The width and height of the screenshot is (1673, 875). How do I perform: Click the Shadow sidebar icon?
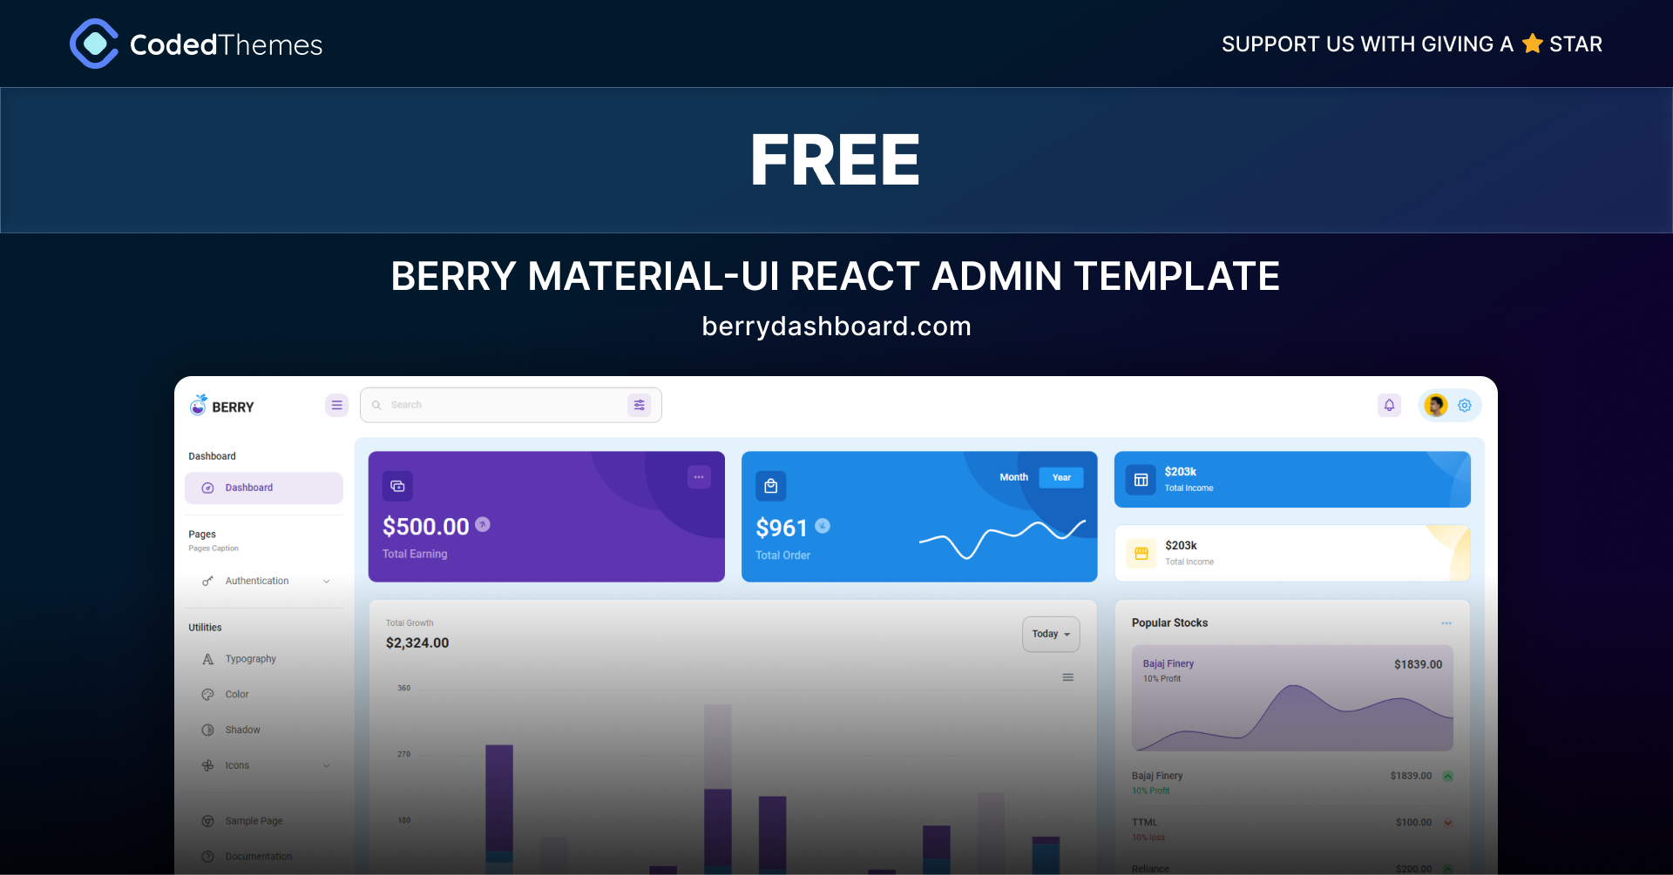point(208,730)
